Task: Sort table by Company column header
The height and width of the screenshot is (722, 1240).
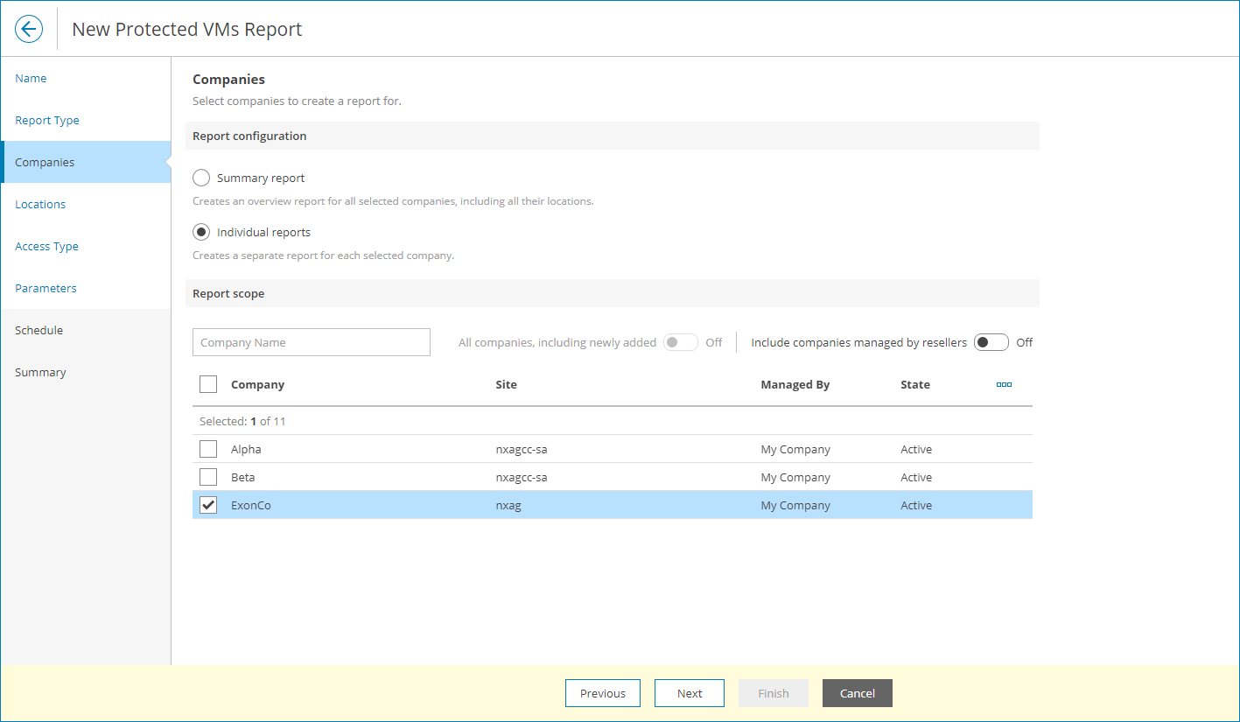Action: tap(257, 384)
